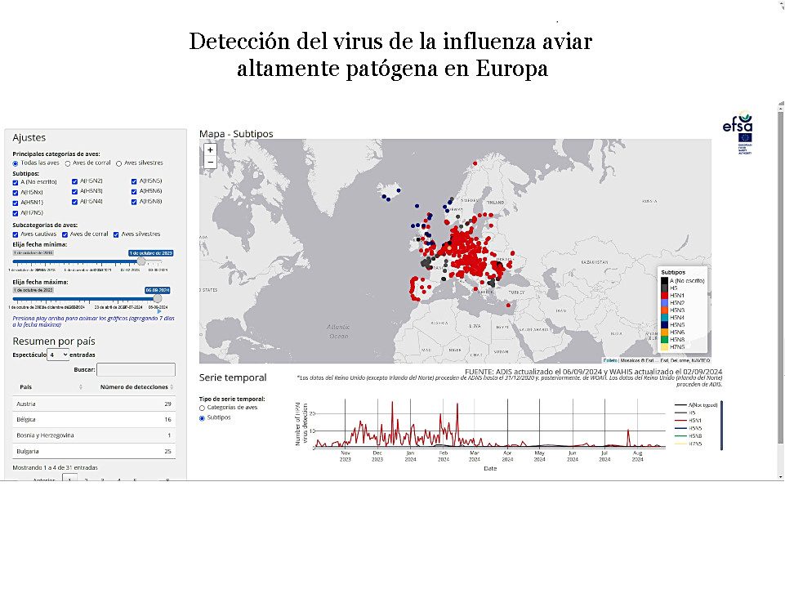
Task: Toggle the A(H5N6) subtype checkbox
Action: pos(134,192)
